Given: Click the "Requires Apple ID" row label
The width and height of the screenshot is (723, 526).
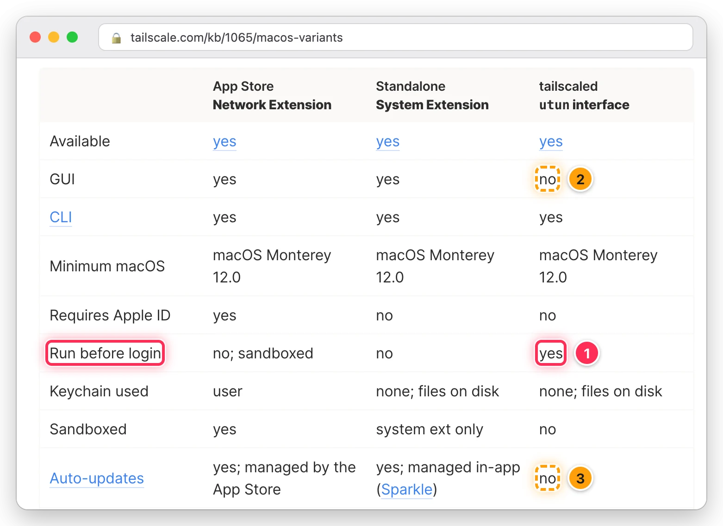Looking at the screenshot, I should [110, 315].
